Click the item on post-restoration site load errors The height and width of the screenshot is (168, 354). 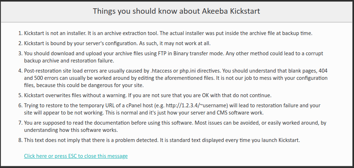pyautogui.click(x=176, y=78)
